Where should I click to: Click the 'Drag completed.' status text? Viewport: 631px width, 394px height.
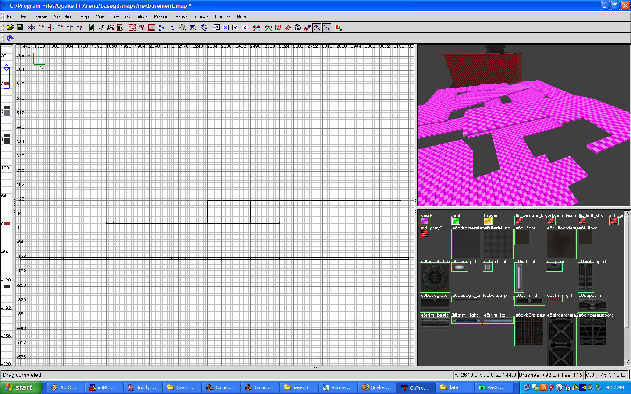coord(22,375)
